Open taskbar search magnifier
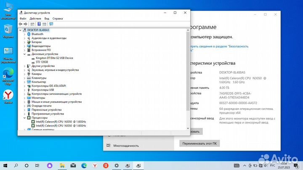303x170 pixels. (x=16, y=165)
